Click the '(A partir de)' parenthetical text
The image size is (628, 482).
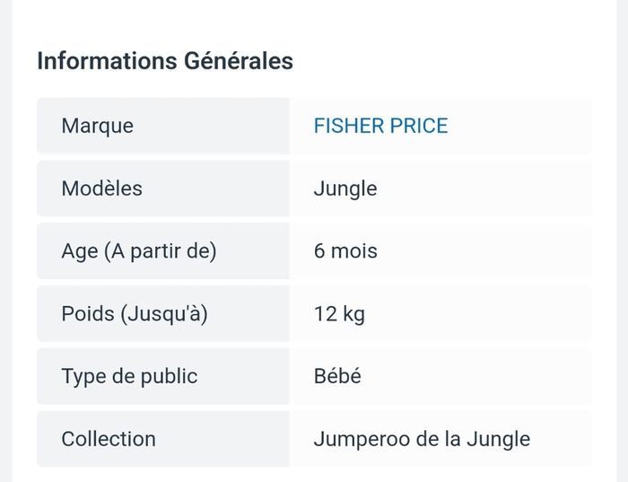[x=161, y=251]
